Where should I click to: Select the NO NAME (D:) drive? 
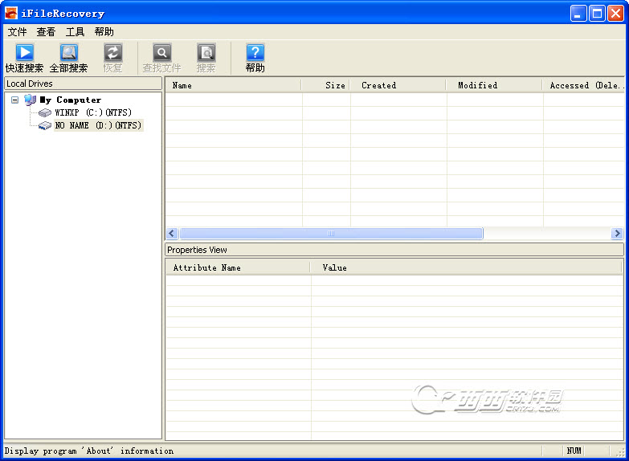(x=97, y=126)
